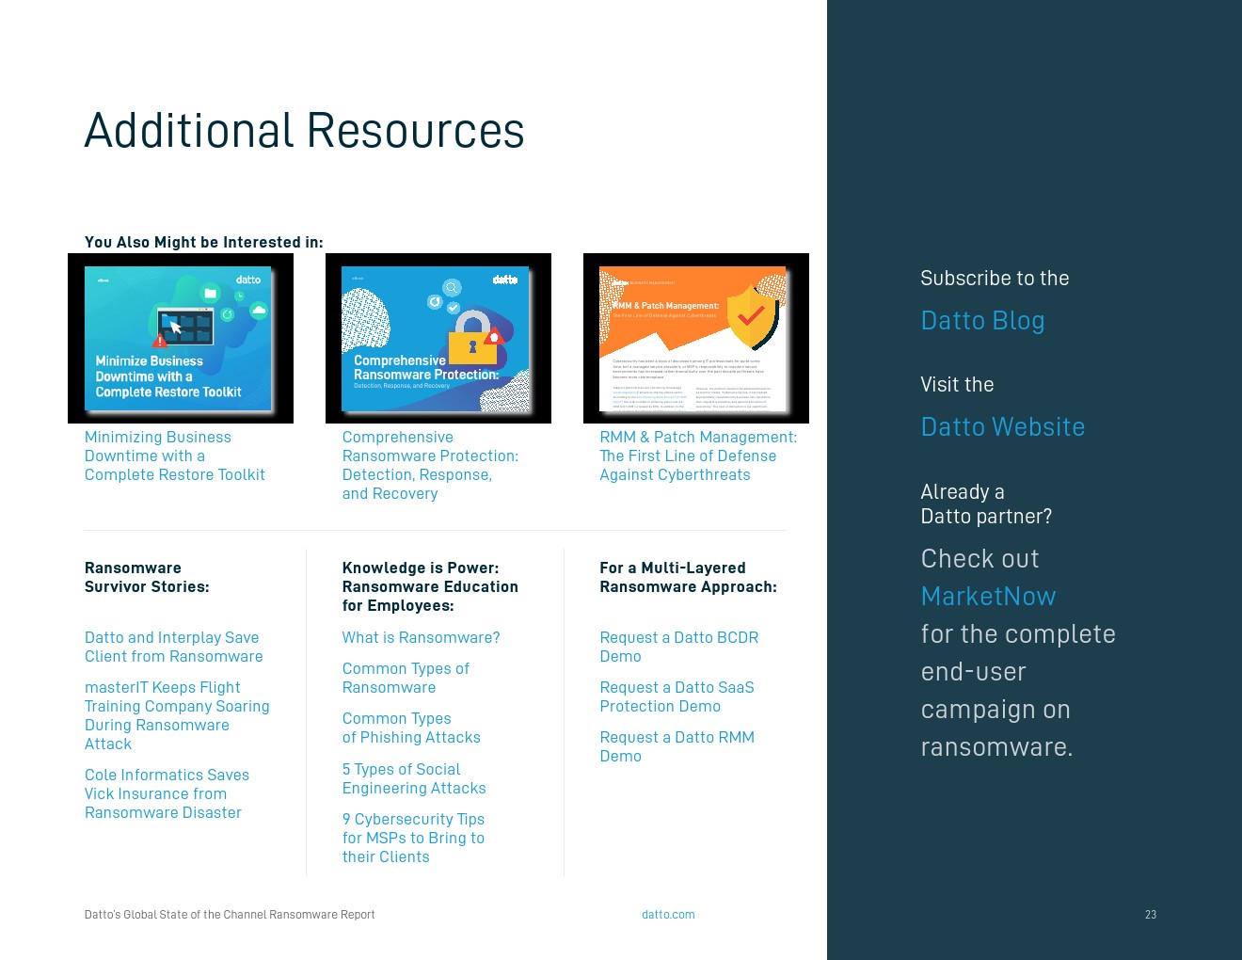The height and width of the screenshot is (960, 1242).
Task: Request a Datto BCDR Demo
Action: (x=678, y=648)
